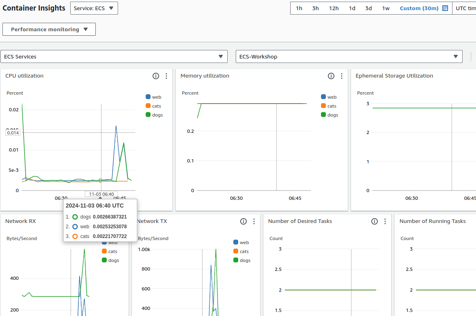This screenshot has width=476, height=316.
Task: Open the ECS Services selector
Action: (x=114, y=56)
